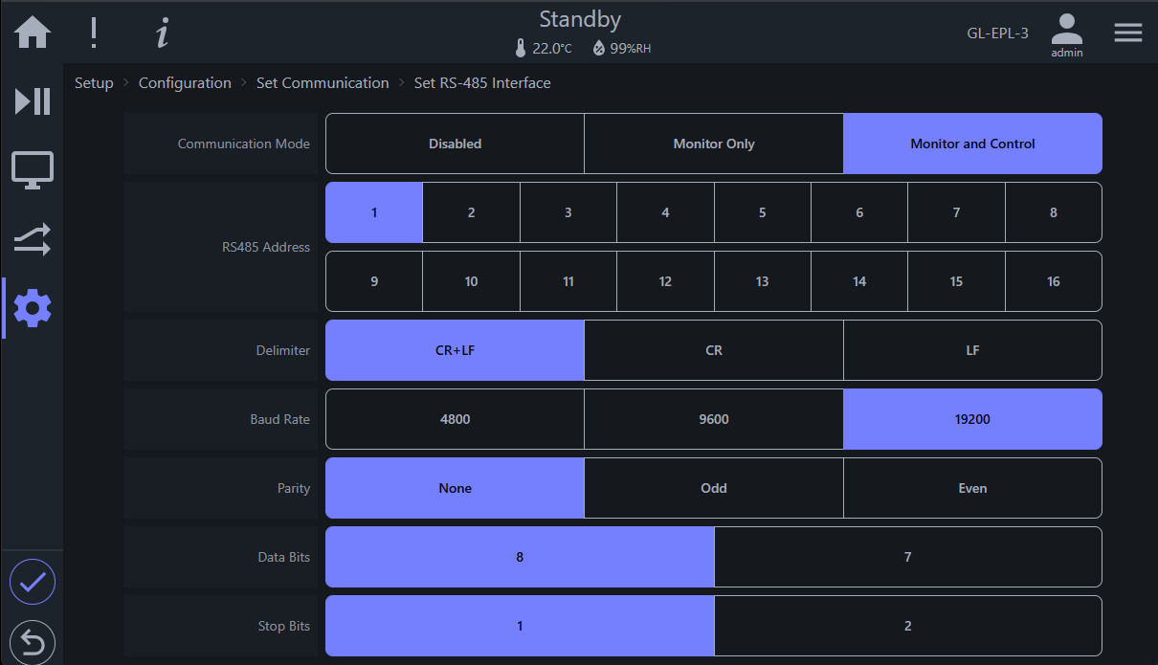Confirm settings with the checkmark icon

pos(33,582)
